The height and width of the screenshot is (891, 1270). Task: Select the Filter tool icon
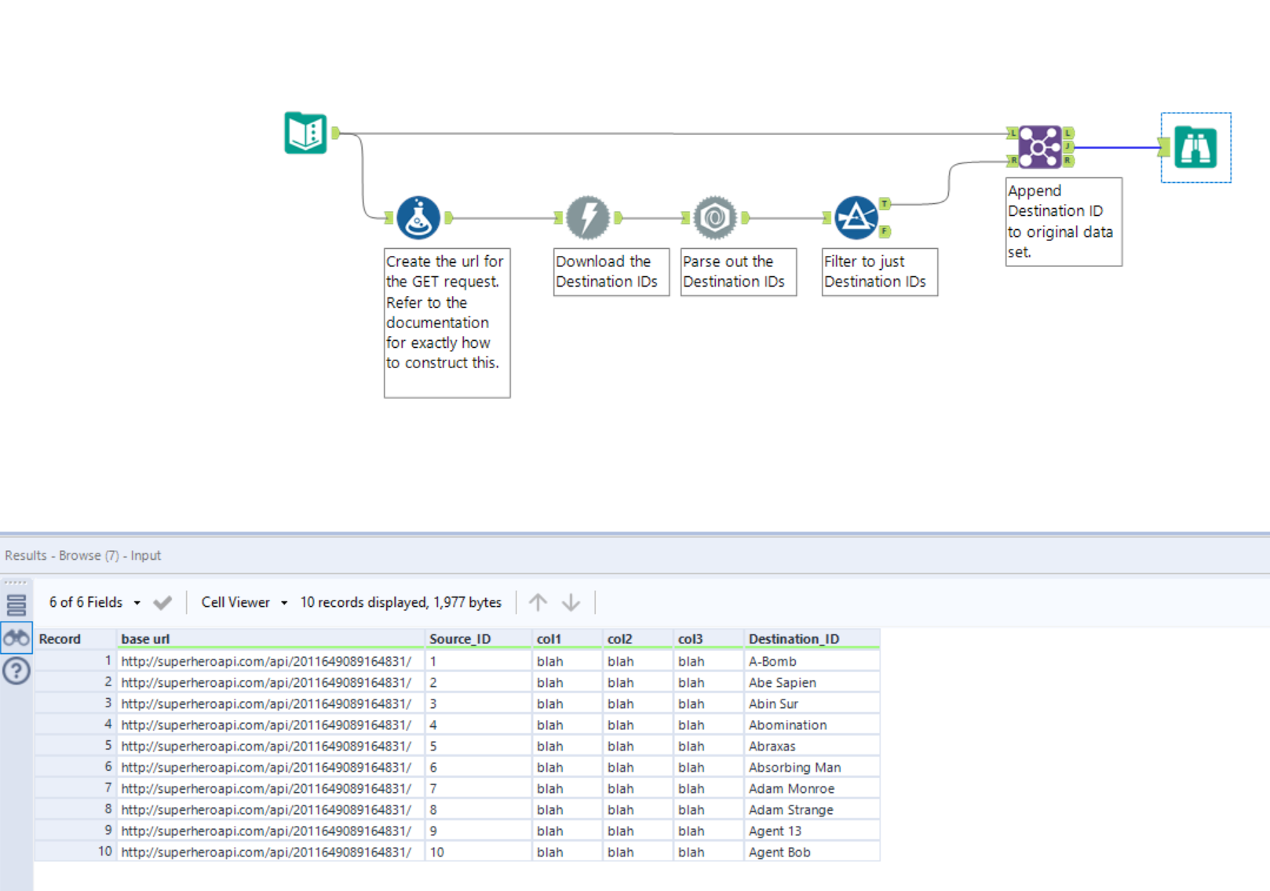pyautogui.click(x=856, y=217)
